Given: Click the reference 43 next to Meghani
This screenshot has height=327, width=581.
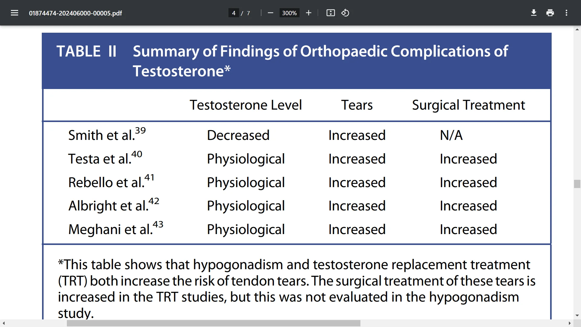Looking at the screenshot, I should point(158,224).
